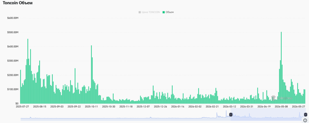The image size is (309, 123).
Task: Click the 2025-07-27 date label
Action: pyautogui.click(x=22, y=107)
